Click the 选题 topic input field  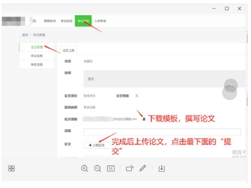coord(162,132)
